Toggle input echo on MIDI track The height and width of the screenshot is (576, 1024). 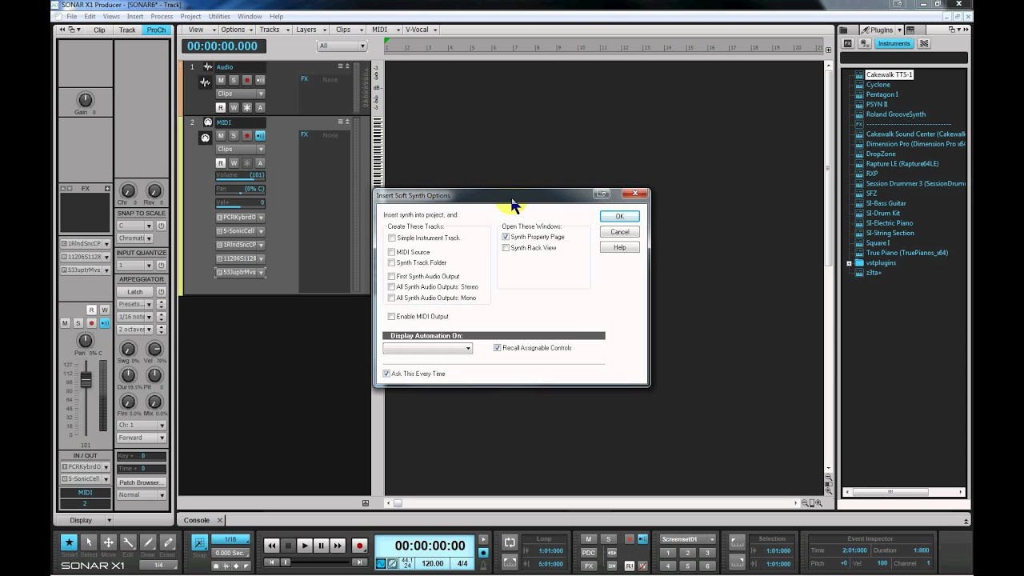tap(260, 136)
